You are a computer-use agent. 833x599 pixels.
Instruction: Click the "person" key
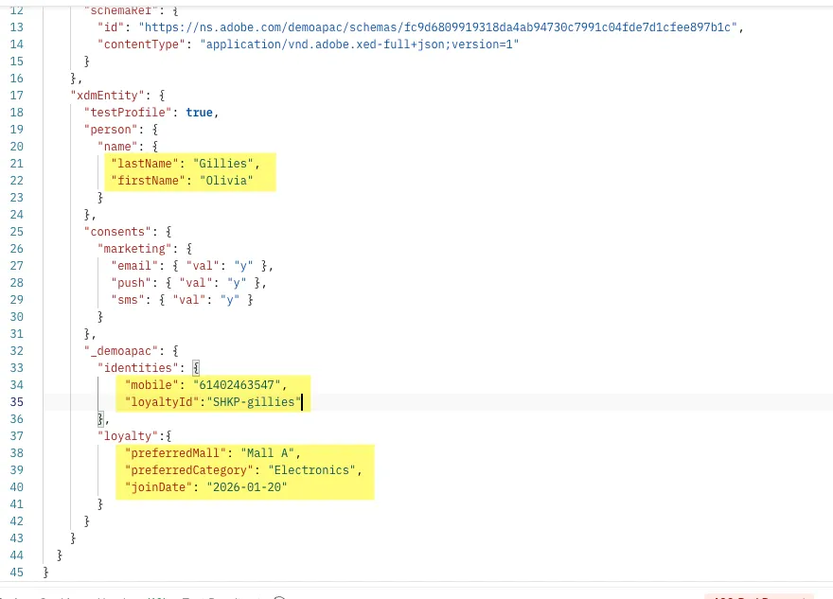pos(111,129)
